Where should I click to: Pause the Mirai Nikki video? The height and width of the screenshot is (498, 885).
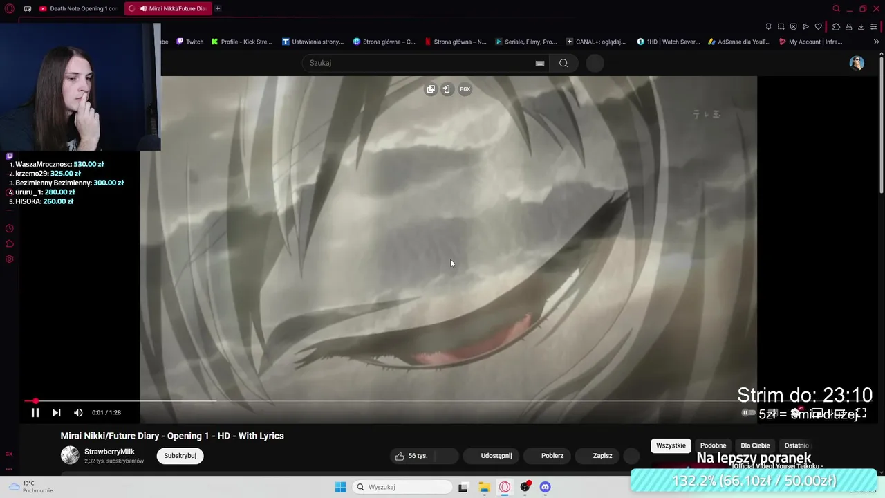tap(35, 412)
